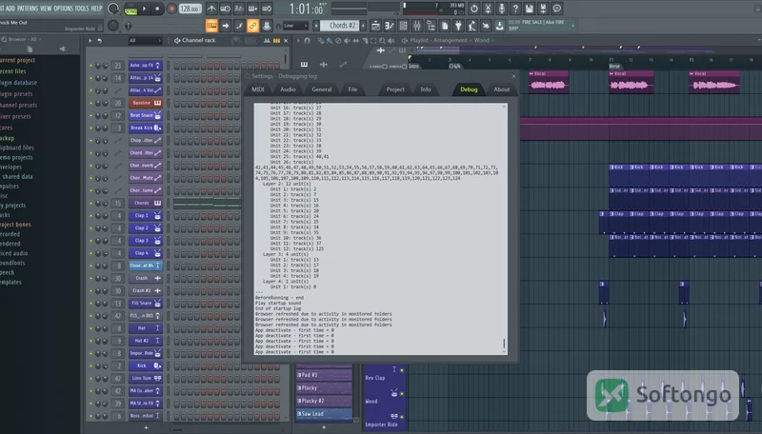Screen dimensions: 762x434
Task: Click the microphone one-click recording icon
Action: tap(502, 9)
